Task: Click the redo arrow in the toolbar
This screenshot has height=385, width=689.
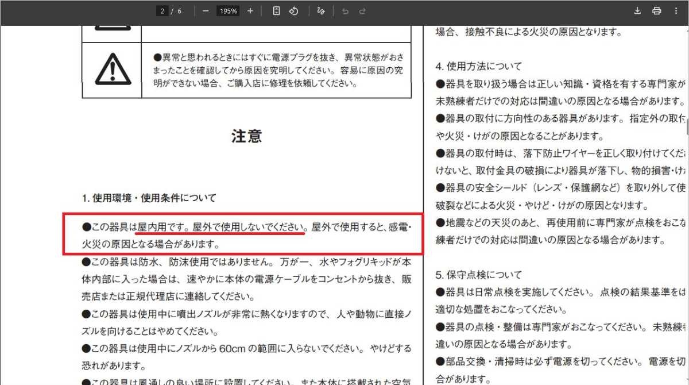Action: [x=362, y=11]
